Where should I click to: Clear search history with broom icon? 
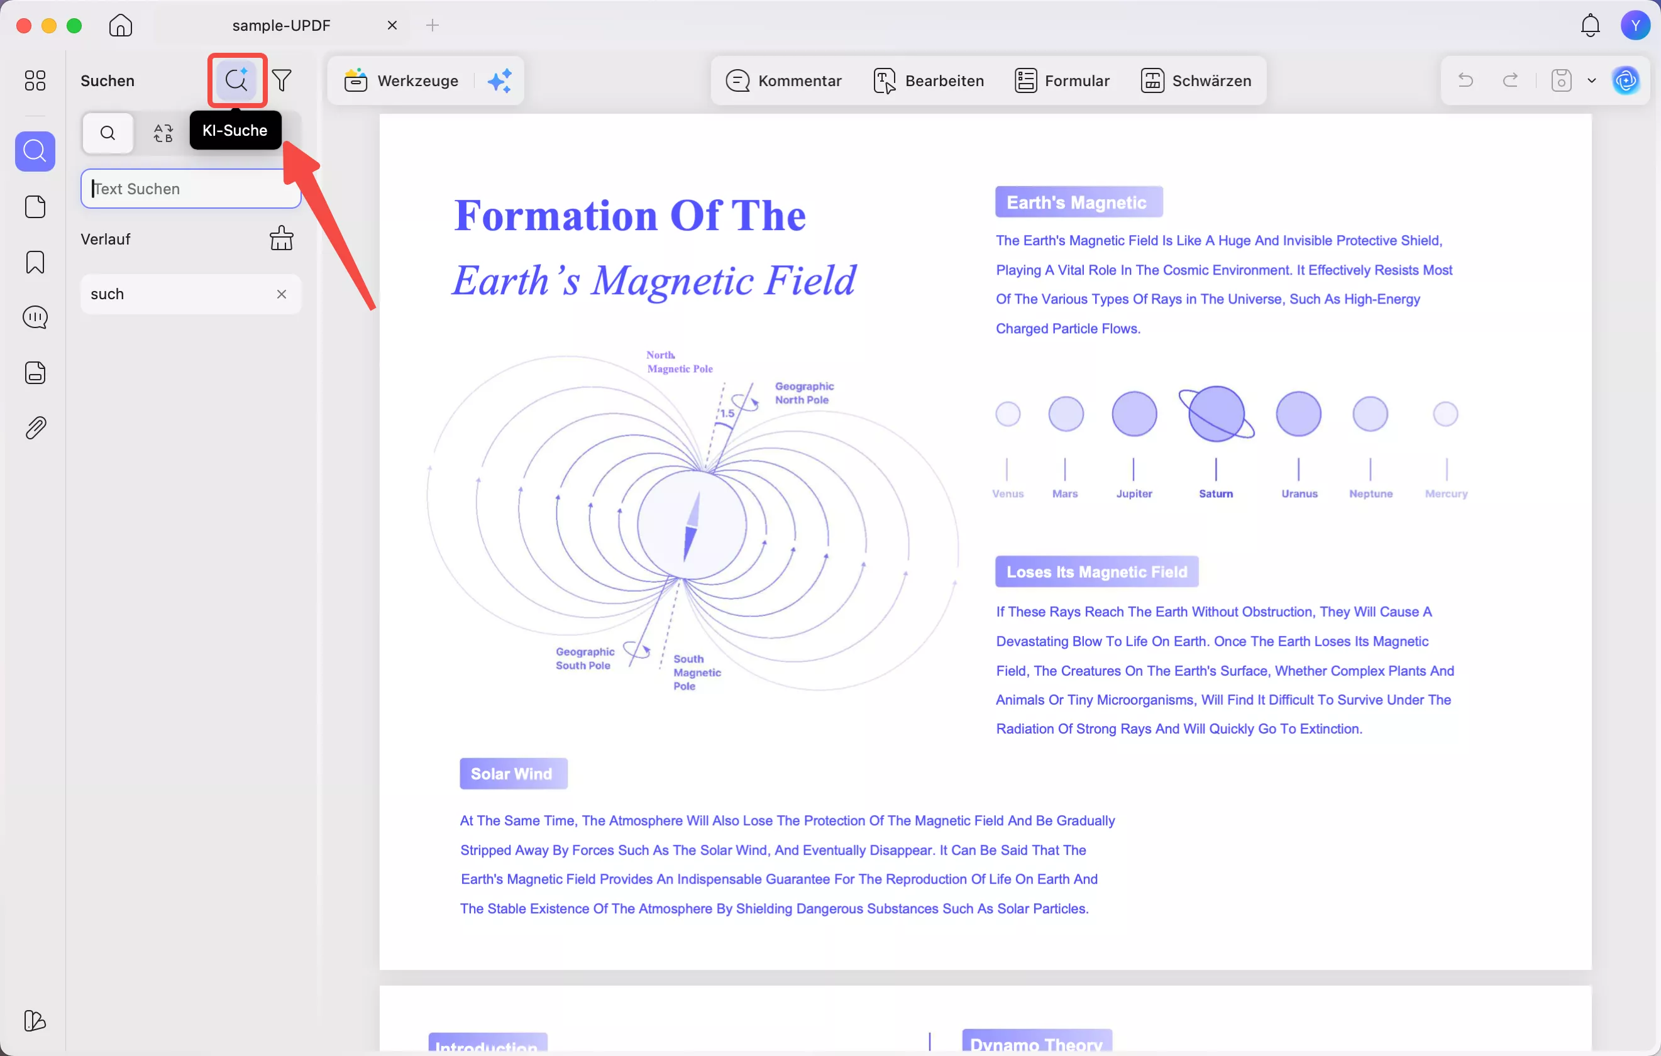click(281, 239)
